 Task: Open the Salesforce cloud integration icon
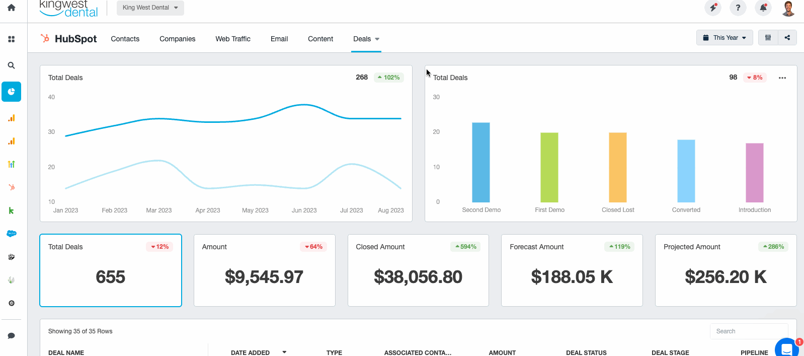coord(11,234)
